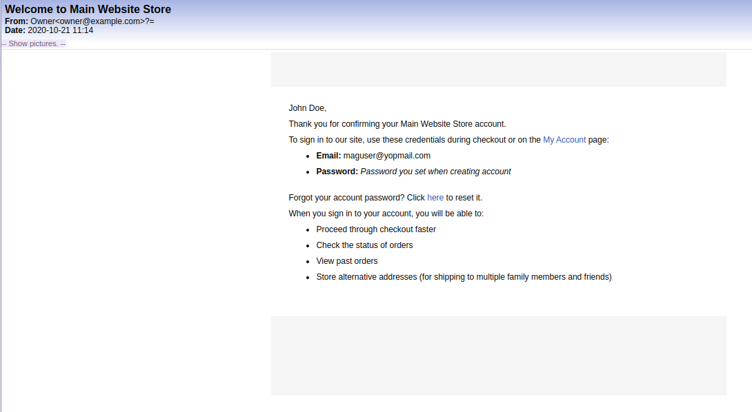Image resolution: width=752 pixels, height=412 pixels.
Task: Click the sender address owner@example.com
Action: click(101, 21)
